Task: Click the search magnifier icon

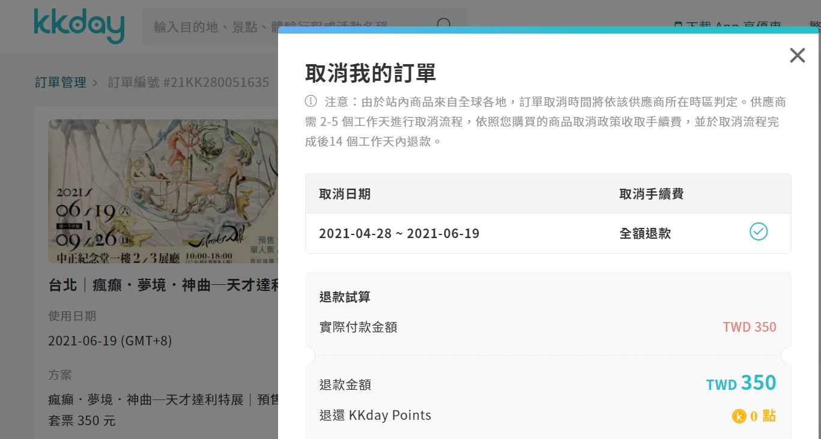Action: [444, 26]
